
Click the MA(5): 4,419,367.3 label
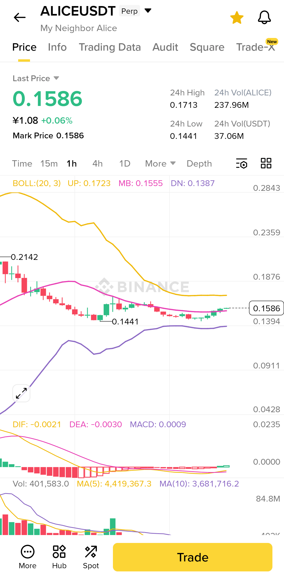(x=114, y=484)
